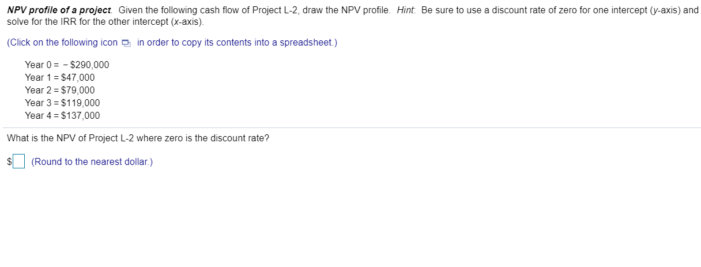Click the 'Hint:' italic label
This screenshot has height=267, width=701.
406,11
